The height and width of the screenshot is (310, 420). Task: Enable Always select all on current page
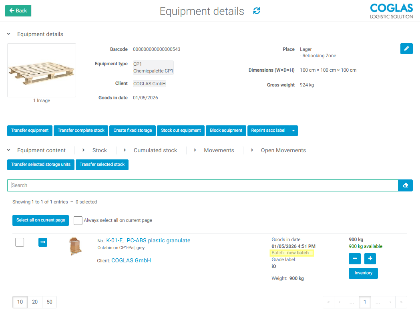coord(78,220)
